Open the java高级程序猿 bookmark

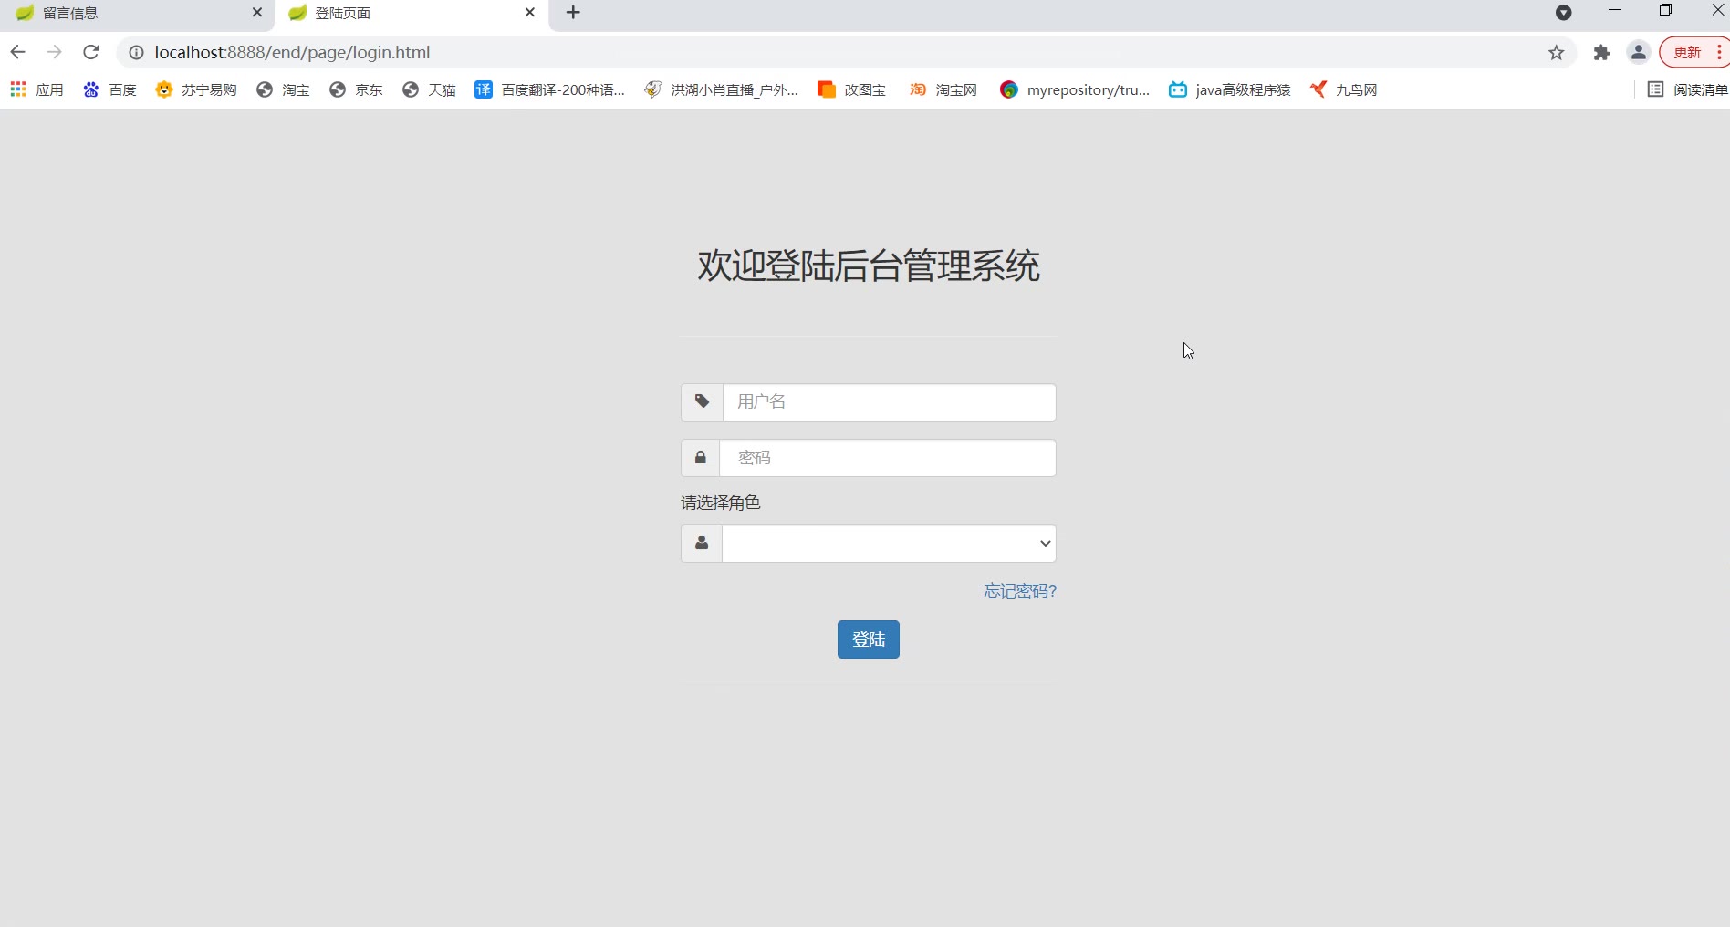point(1229,89)
